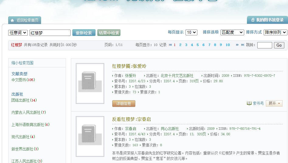Filter by 江苏人民出版社 (3)
The height and width of the screenshot is (163, 288).
tap(27, 161)
